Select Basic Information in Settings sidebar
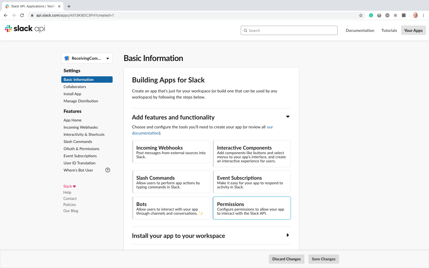 coord(87,80)
